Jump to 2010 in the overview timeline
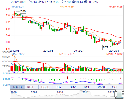Screen dimensions: 124x99 coord(60,92)
